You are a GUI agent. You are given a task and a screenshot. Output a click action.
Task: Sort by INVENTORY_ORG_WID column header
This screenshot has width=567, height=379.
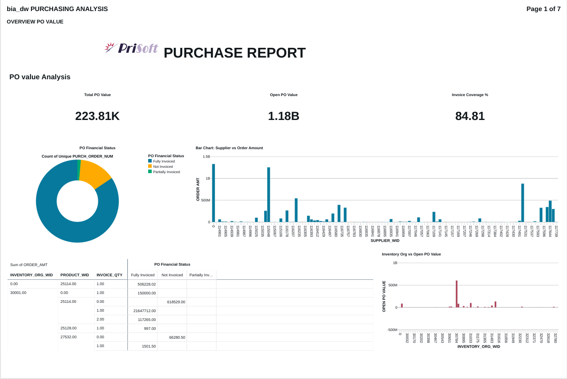31,275
